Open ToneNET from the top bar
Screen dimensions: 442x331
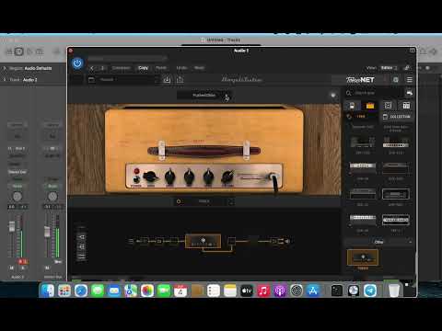pos(360,80)
